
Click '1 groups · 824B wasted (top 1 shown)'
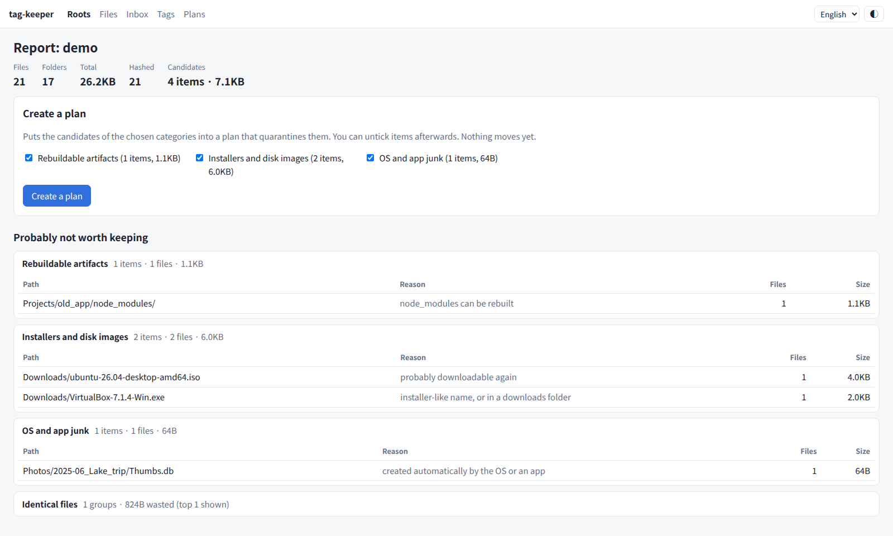pos(156,504)
